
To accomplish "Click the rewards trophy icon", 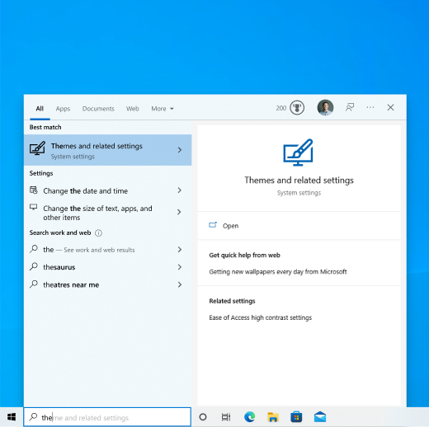I will point(297,107).
